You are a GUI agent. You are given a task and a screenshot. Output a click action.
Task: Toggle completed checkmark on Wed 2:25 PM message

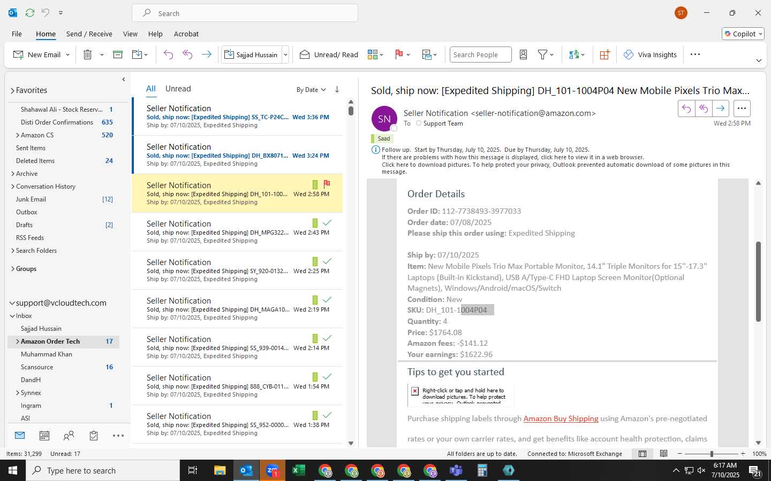click(x=327, y=261)
